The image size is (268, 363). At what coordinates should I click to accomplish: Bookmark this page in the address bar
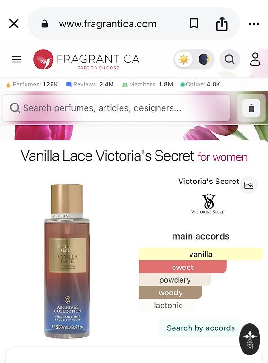[194, 24]
